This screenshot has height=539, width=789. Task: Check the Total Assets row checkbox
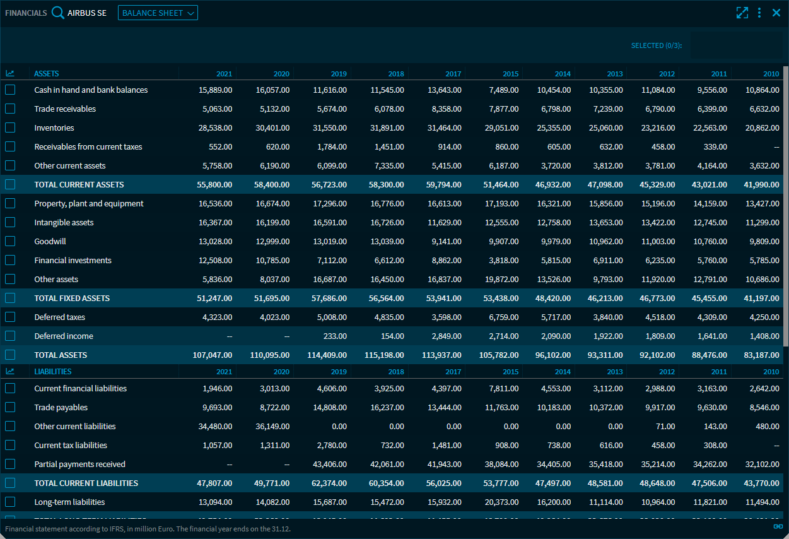coord(10,355)
